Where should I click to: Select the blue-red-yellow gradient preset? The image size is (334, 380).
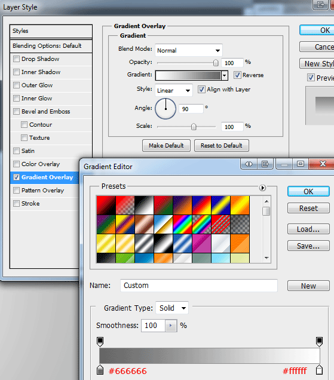[x=202, y=206]
